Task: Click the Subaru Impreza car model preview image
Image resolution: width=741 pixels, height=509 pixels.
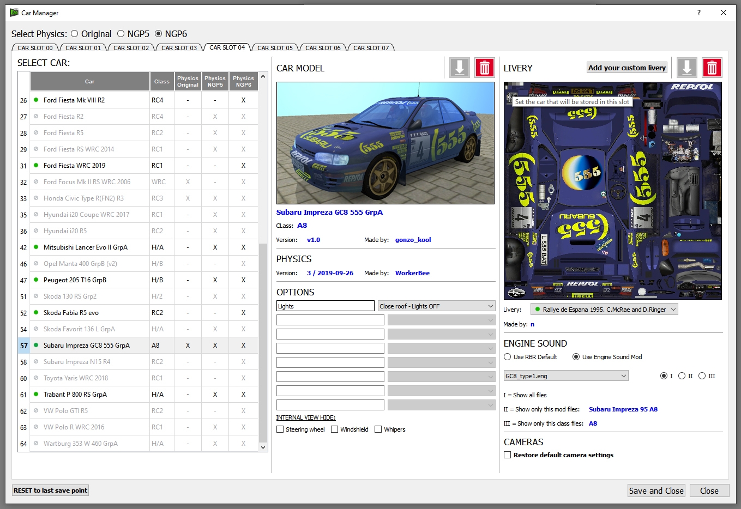Action: coord(385,143)
